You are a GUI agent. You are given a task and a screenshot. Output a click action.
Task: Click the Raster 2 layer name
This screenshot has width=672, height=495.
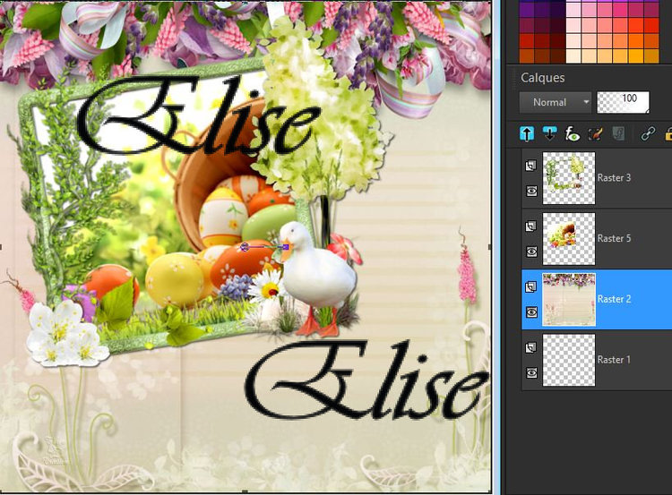point(614,299)
